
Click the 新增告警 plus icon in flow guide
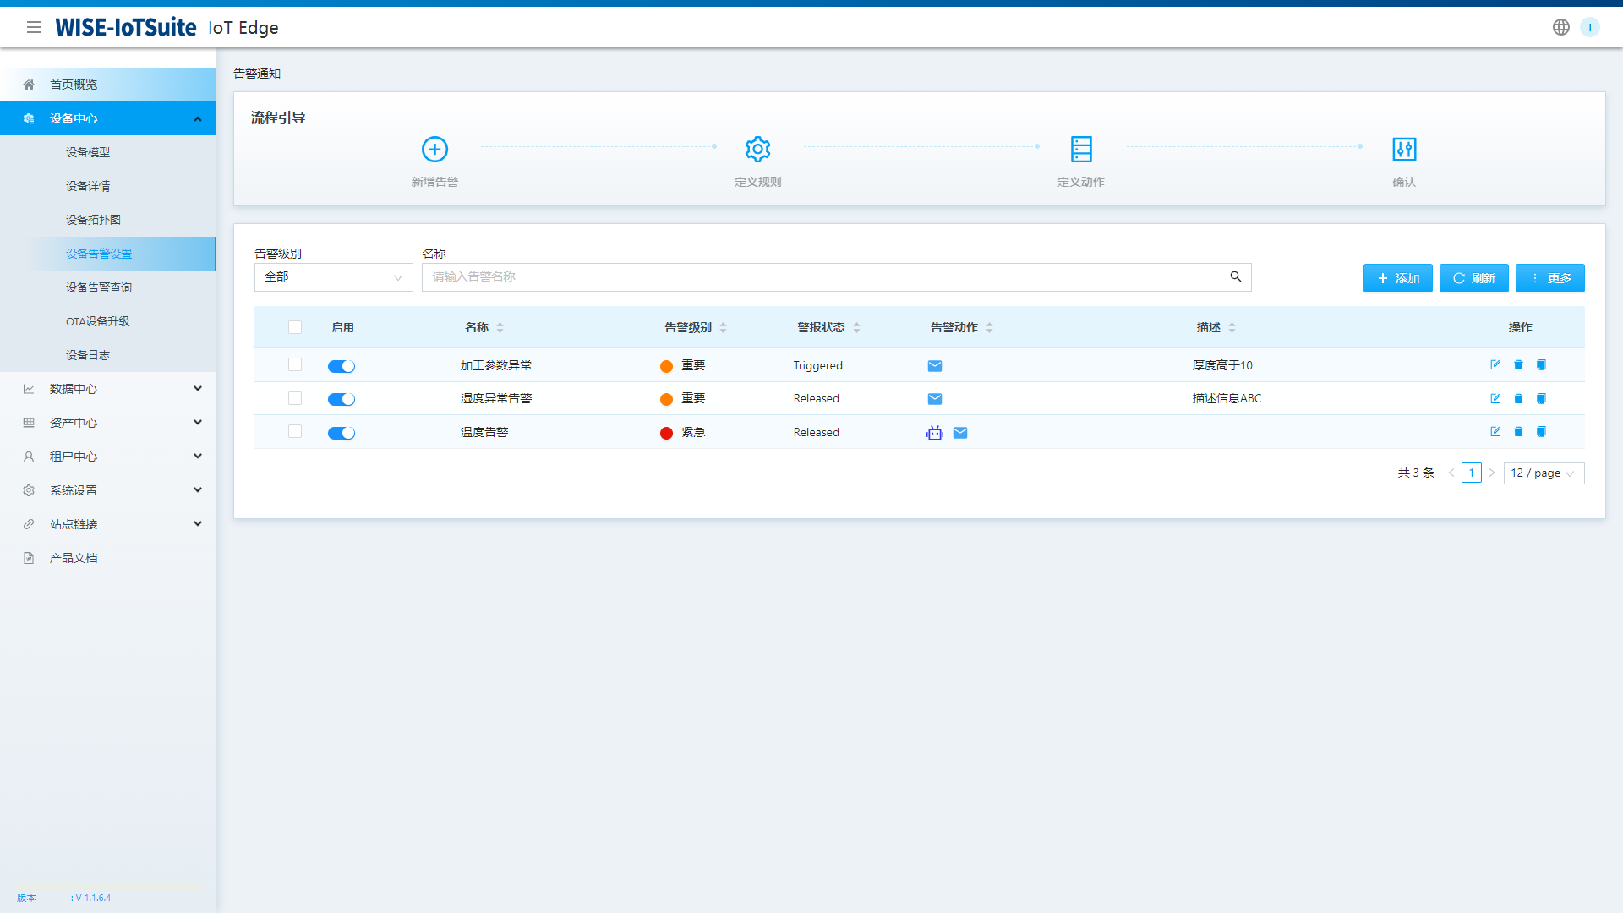pyautogui.click(x=434, y=149)
